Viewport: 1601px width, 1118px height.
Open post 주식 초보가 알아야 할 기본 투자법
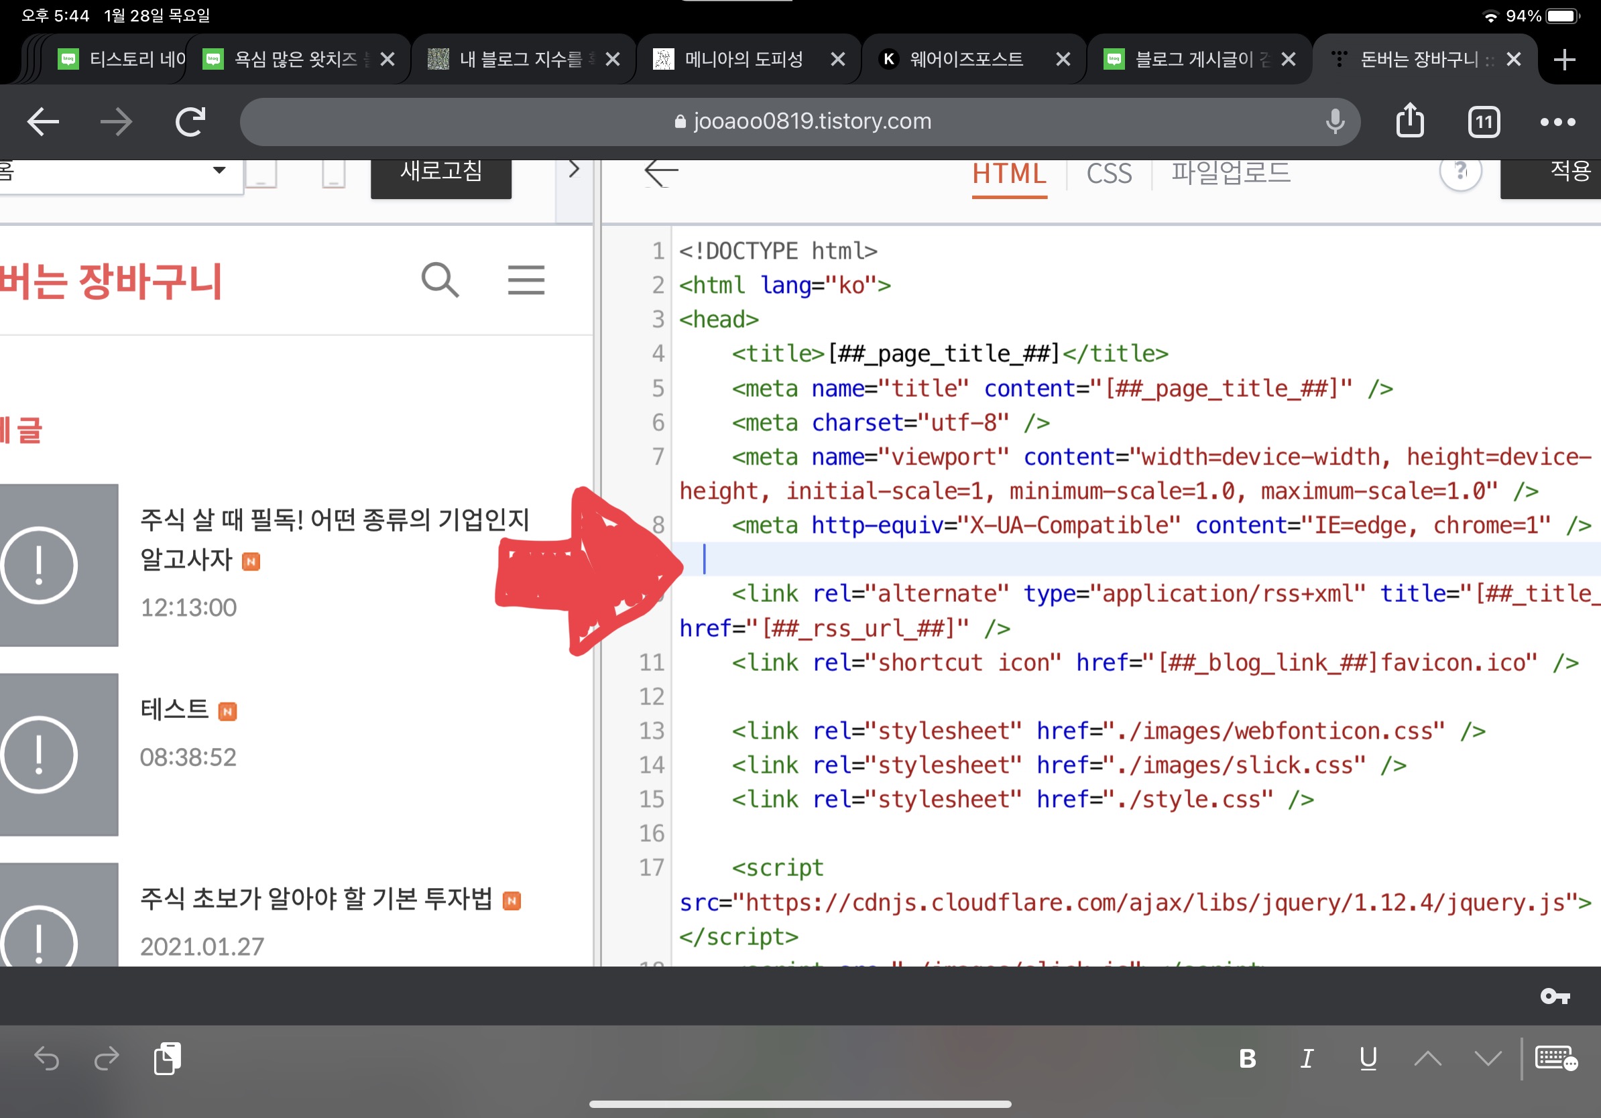pyautogui.click(x=316, y=899)
